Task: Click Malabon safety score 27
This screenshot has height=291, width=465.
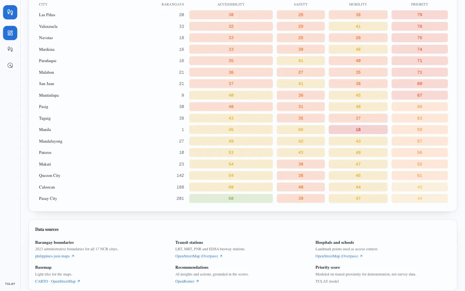Action: [301, 72]
